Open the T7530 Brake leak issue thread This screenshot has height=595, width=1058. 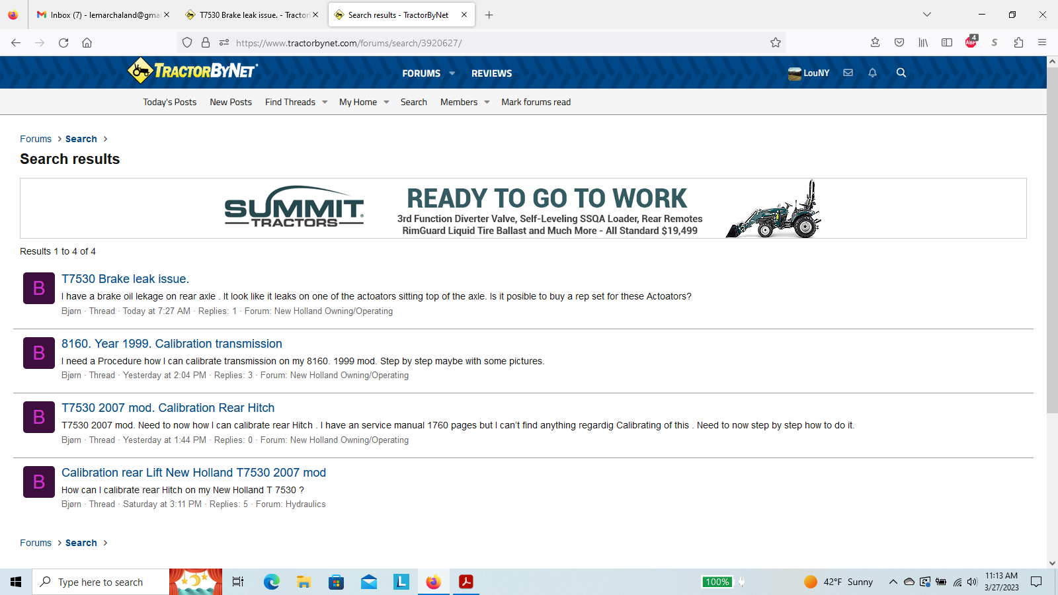click(x=125, y=279)
